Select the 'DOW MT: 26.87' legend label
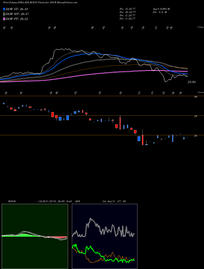The image size is (204, 269). click(17, 14)
